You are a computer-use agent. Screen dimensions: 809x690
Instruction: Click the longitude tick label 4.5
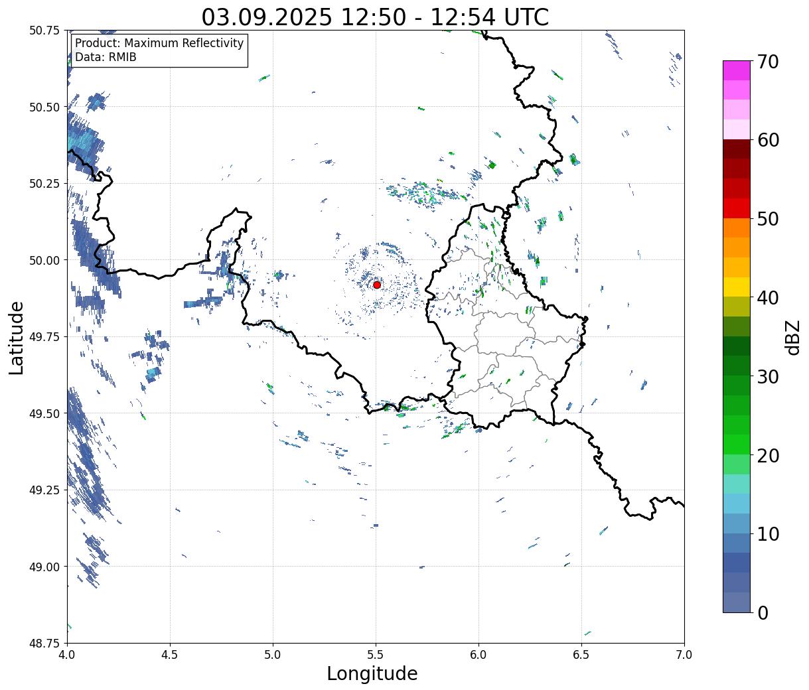(170, 654)
